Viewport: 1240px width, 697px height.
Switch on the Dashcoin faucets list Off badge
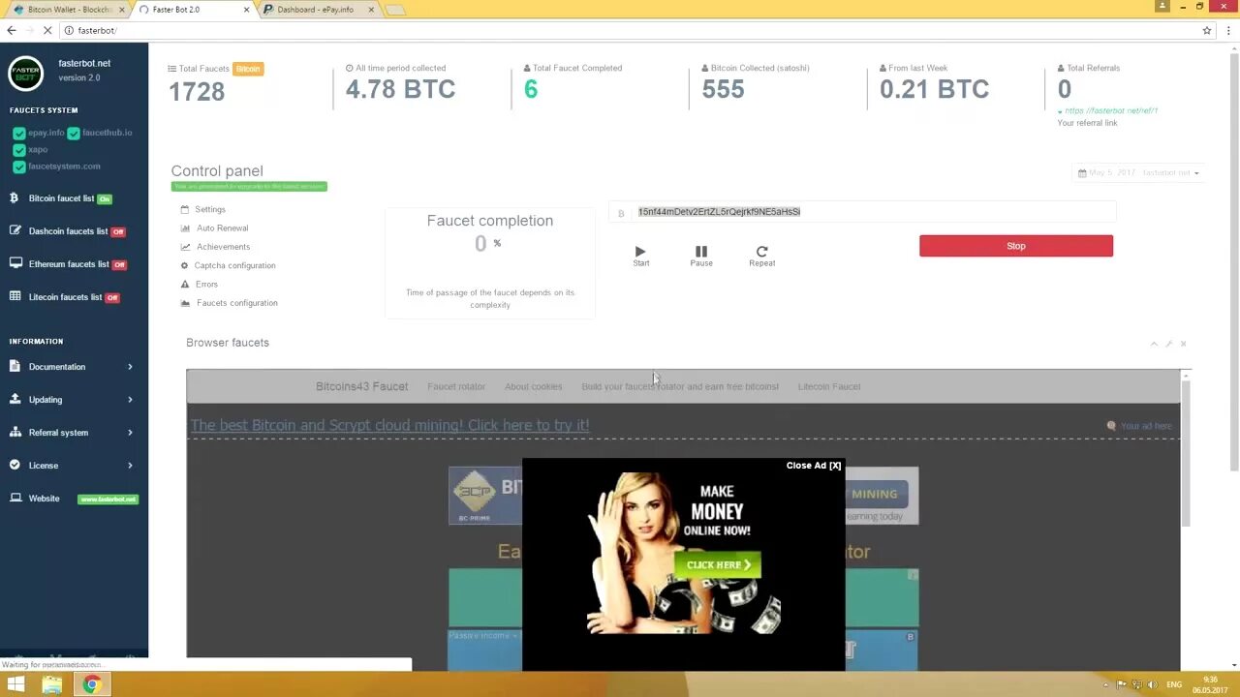[x=118, y=232]
